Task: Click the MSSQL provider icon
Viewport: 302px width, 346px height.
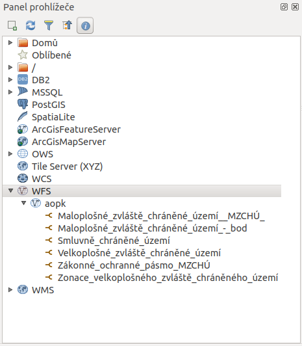Action: pos(23,92)
